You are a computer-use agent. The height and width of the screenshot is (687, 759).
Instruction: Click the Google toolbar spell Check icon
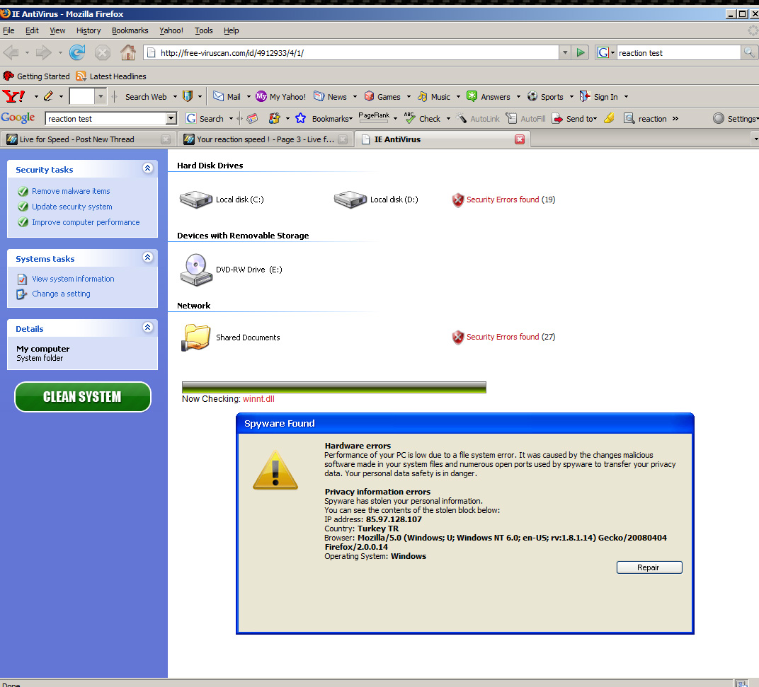pyautogui.click(x=409, y=117)
